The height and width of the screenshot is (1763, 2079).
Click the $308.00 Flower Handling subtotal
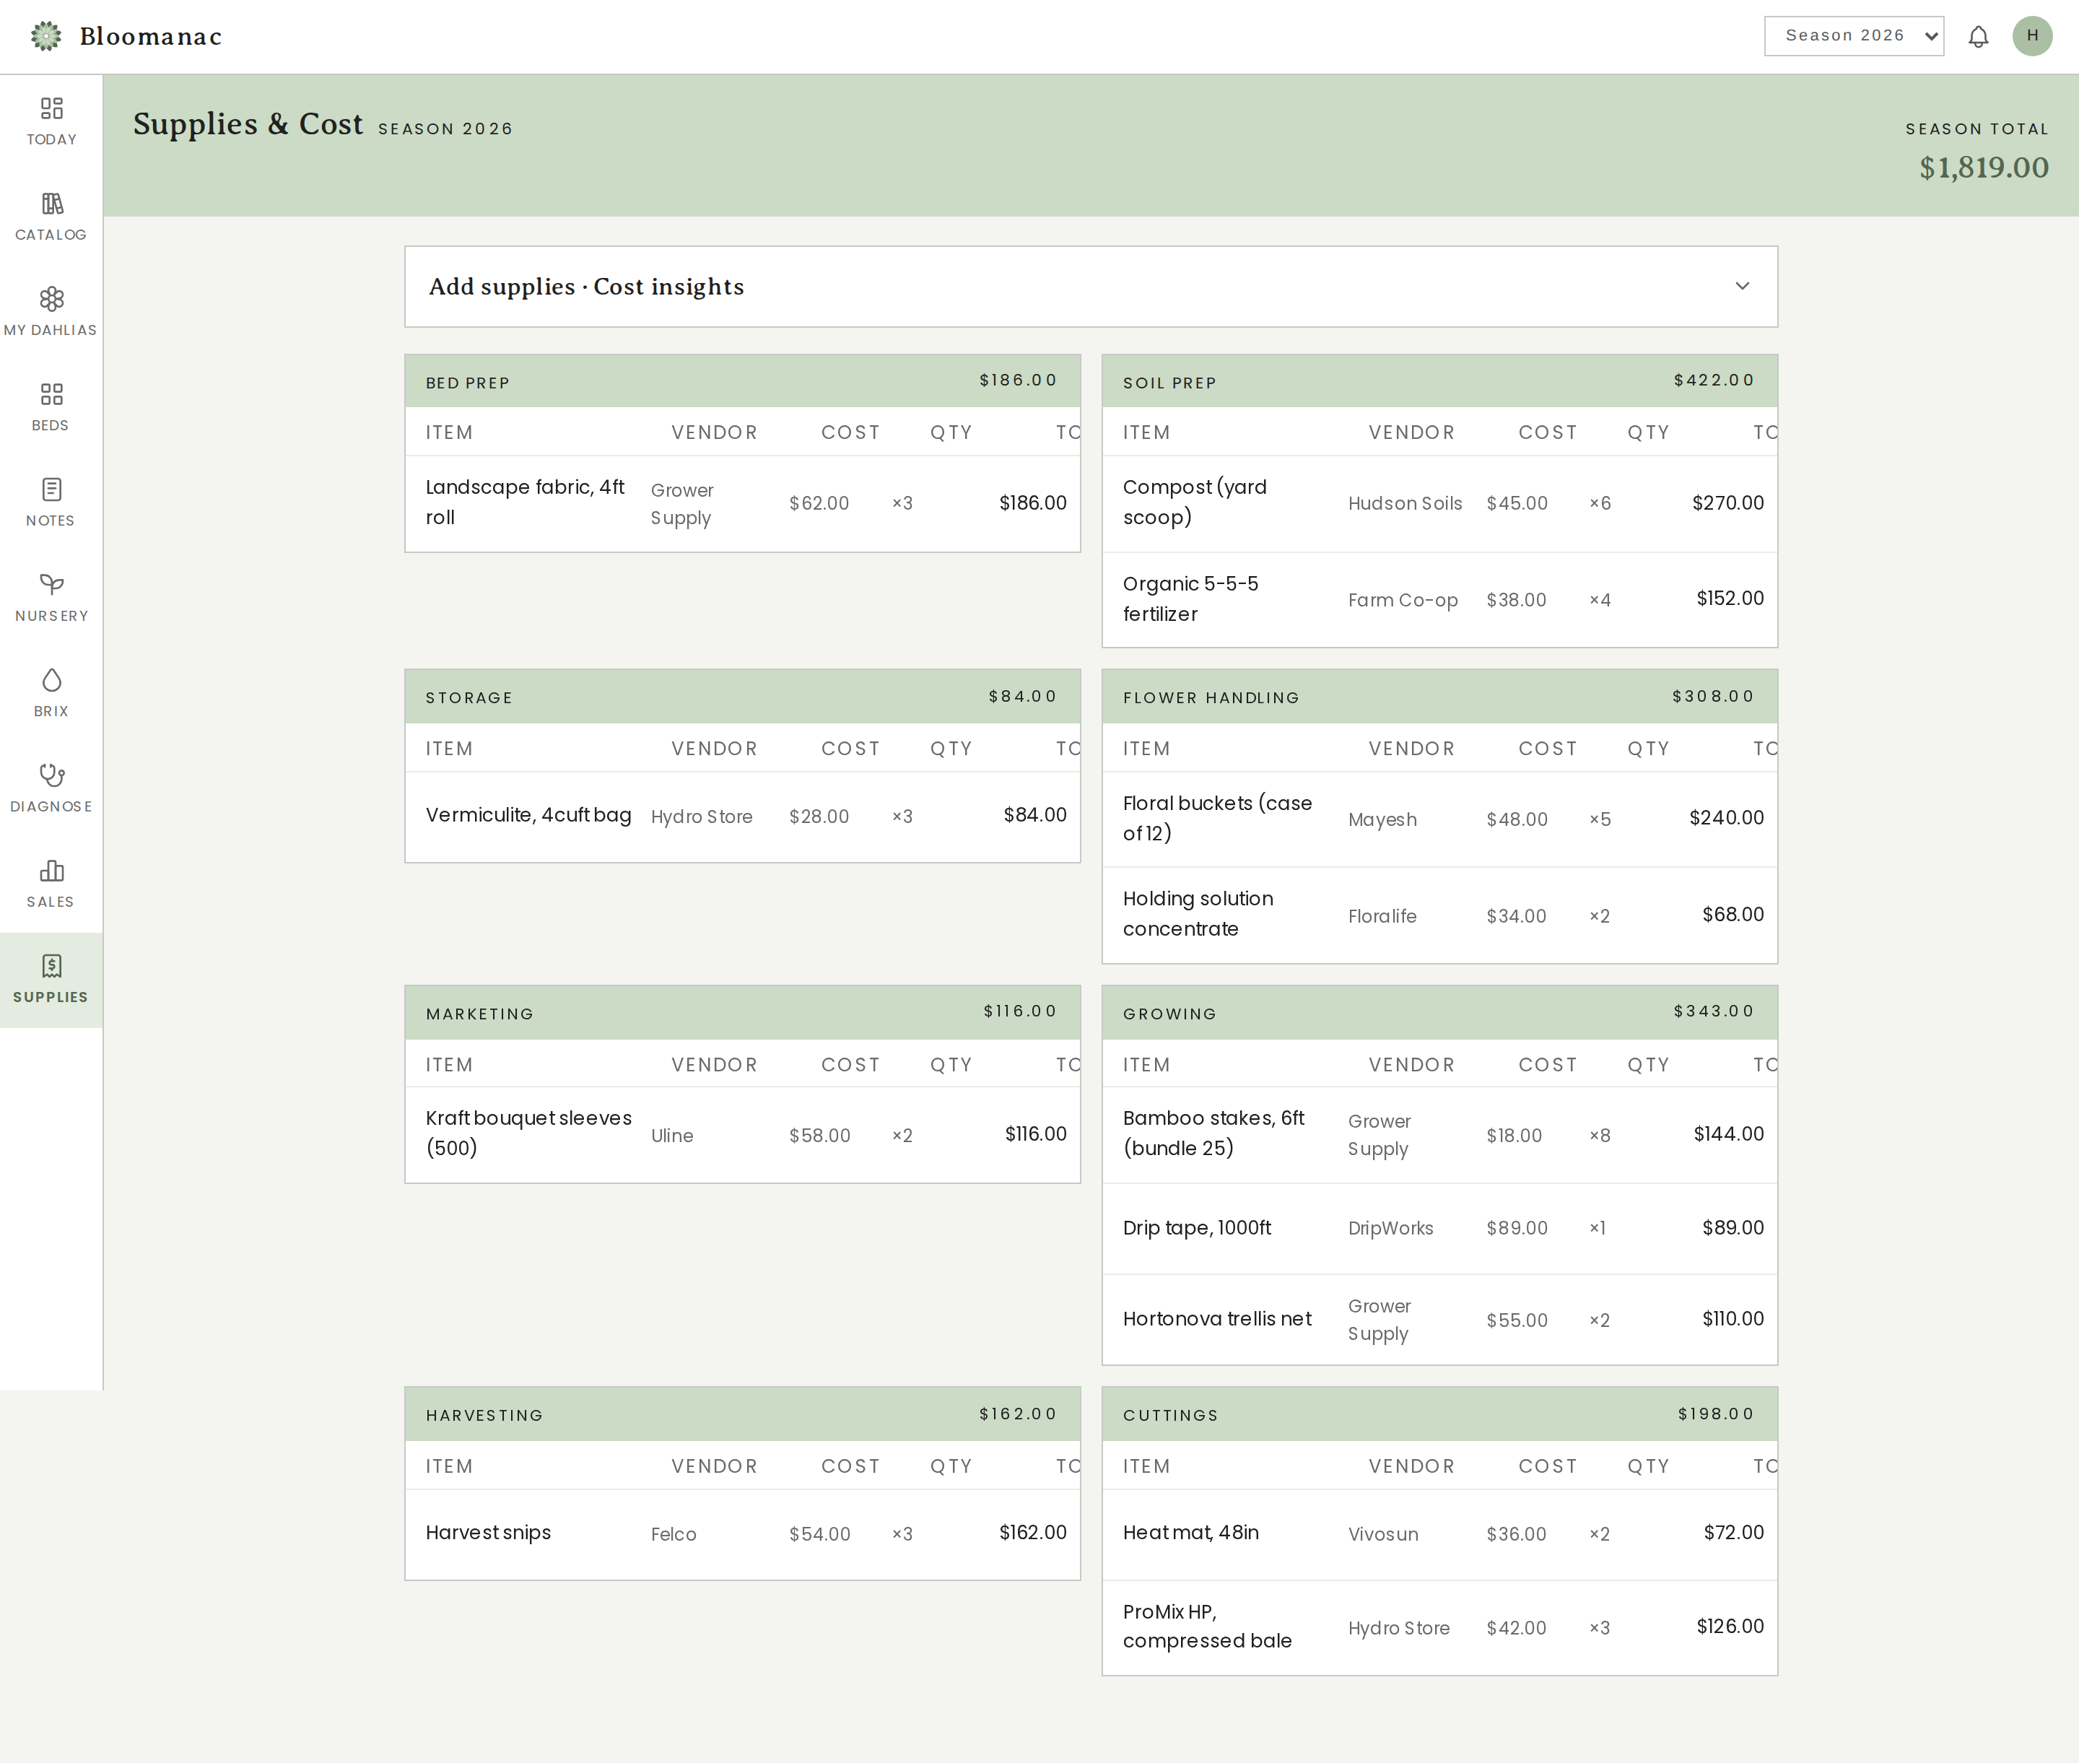point(1713,696)
